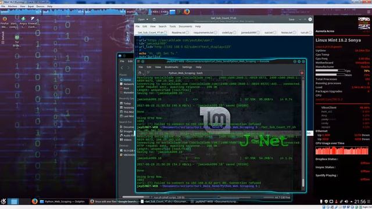372x209 pixels.
Task: Open Konsole Settings menu
Action: point(187,67)
